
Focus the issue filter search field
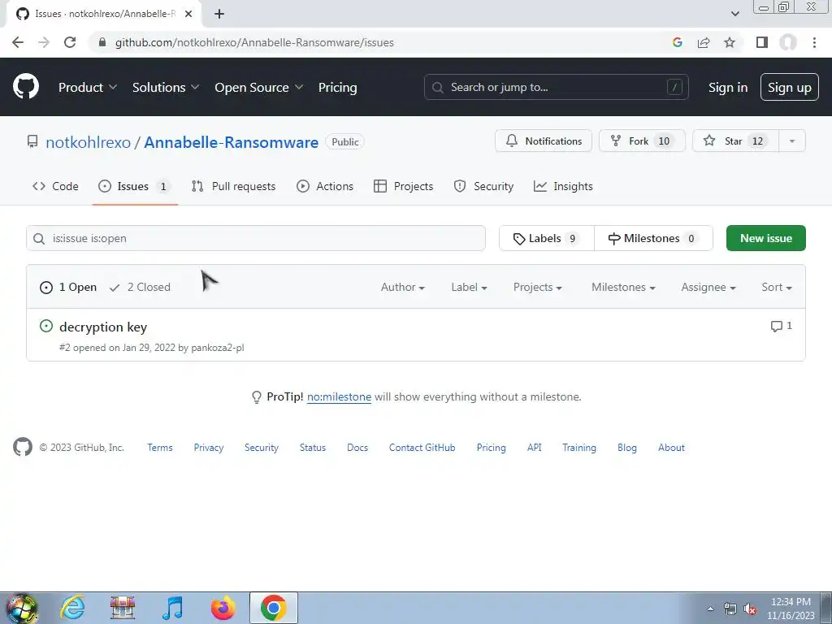256,238
